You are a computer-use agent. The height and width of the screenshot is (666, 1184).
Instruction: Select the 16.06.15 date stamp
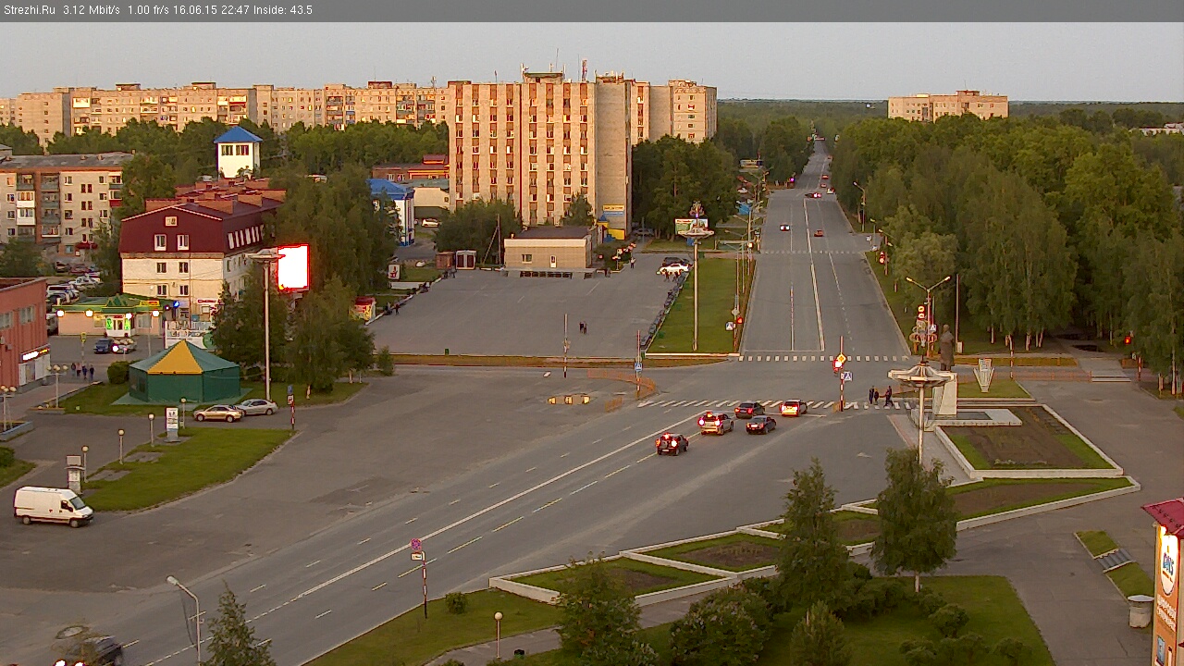point(195,10)
